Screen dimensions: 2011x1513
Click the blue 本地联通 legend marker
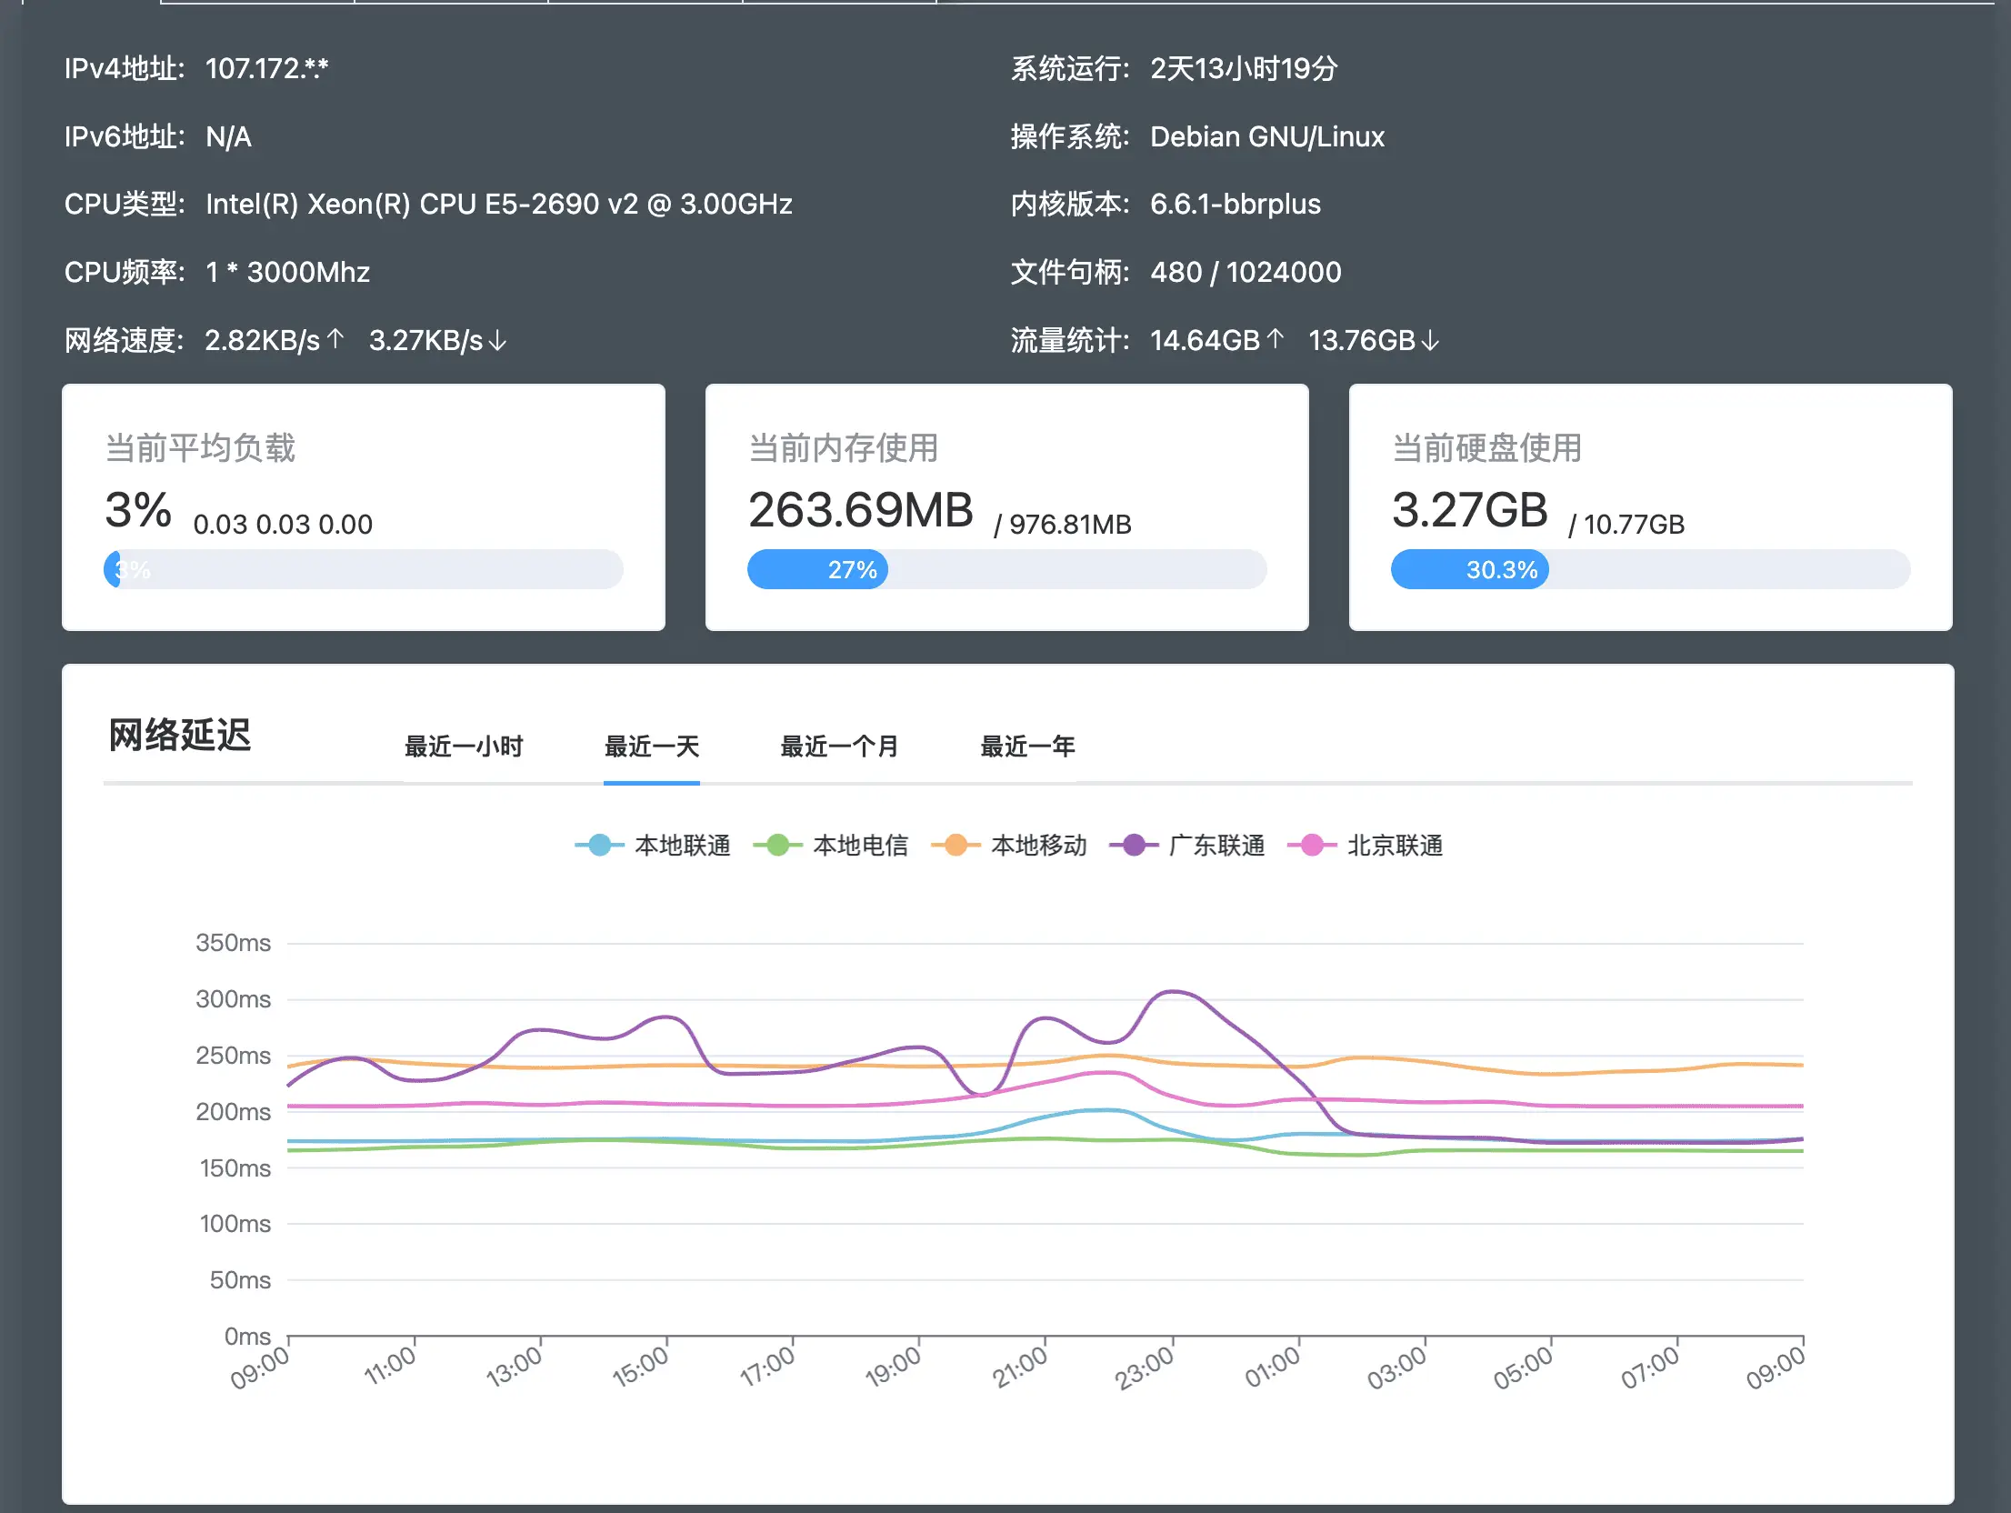tap(600, 846)
